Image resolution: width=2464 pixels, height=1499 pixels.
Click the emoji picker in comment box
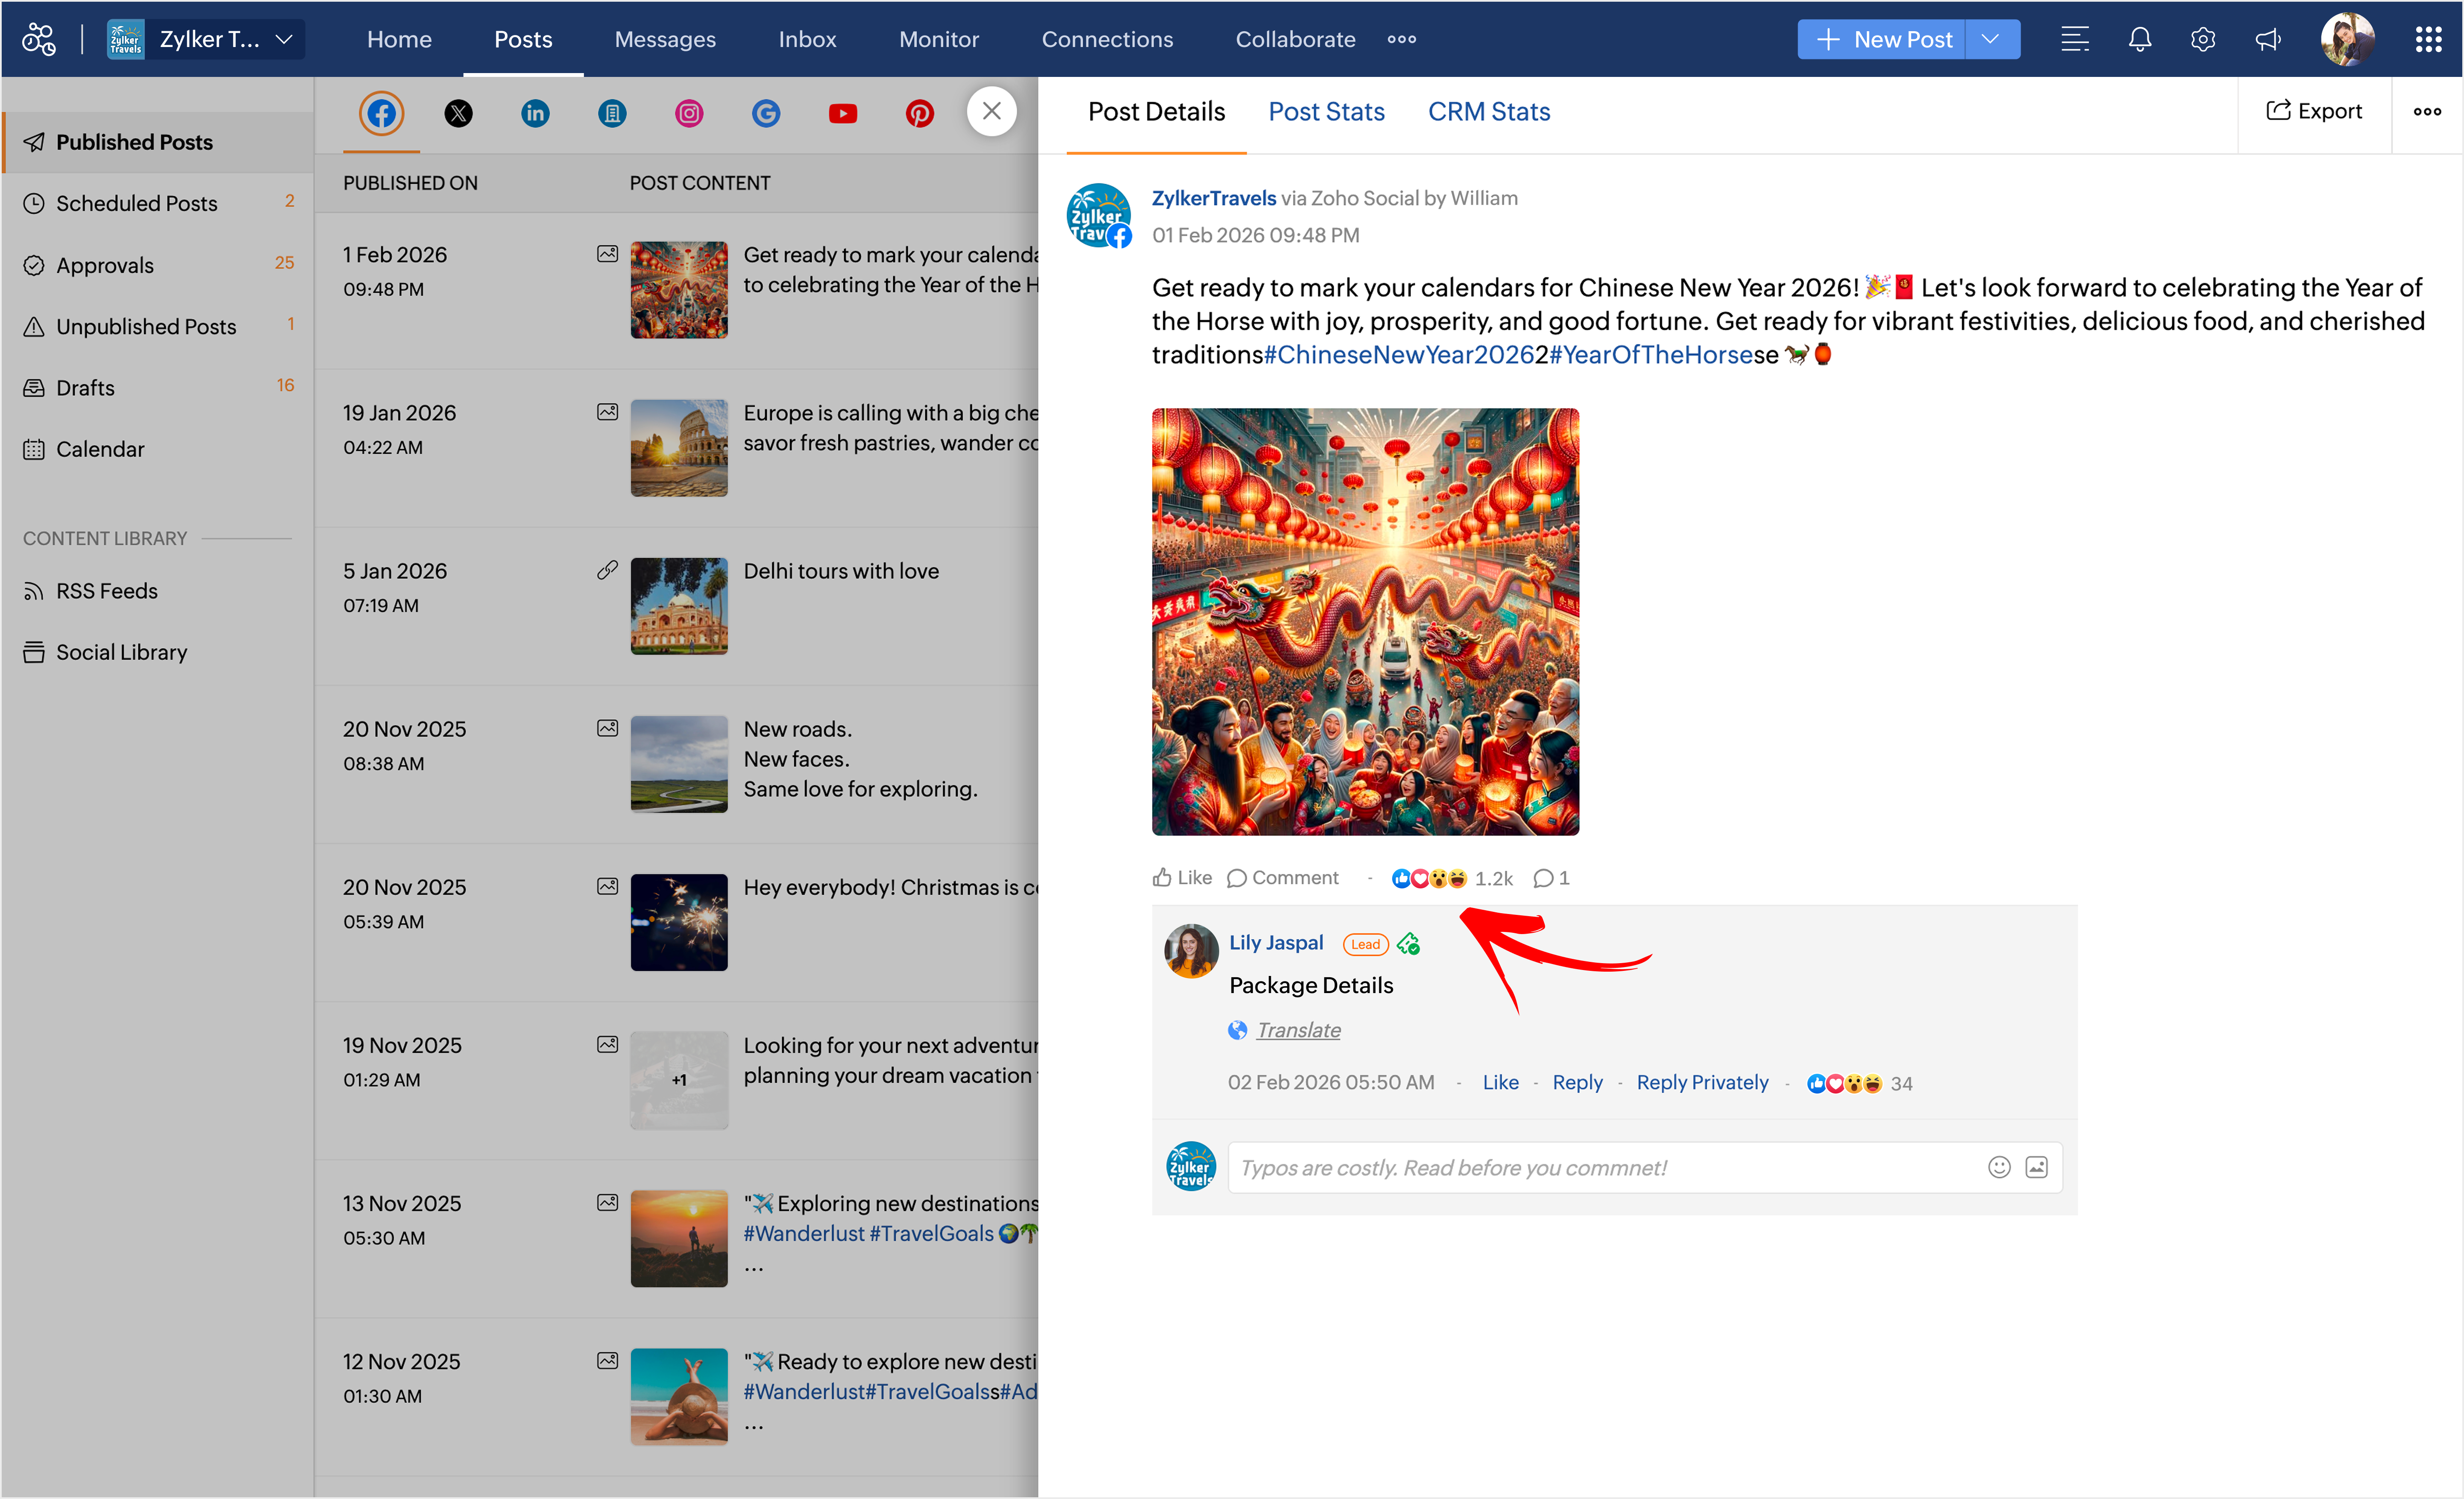click(x=1998, y=1167)
